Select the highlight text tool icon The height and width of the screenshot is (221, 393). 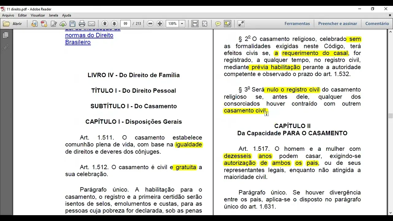pos(228,24)
